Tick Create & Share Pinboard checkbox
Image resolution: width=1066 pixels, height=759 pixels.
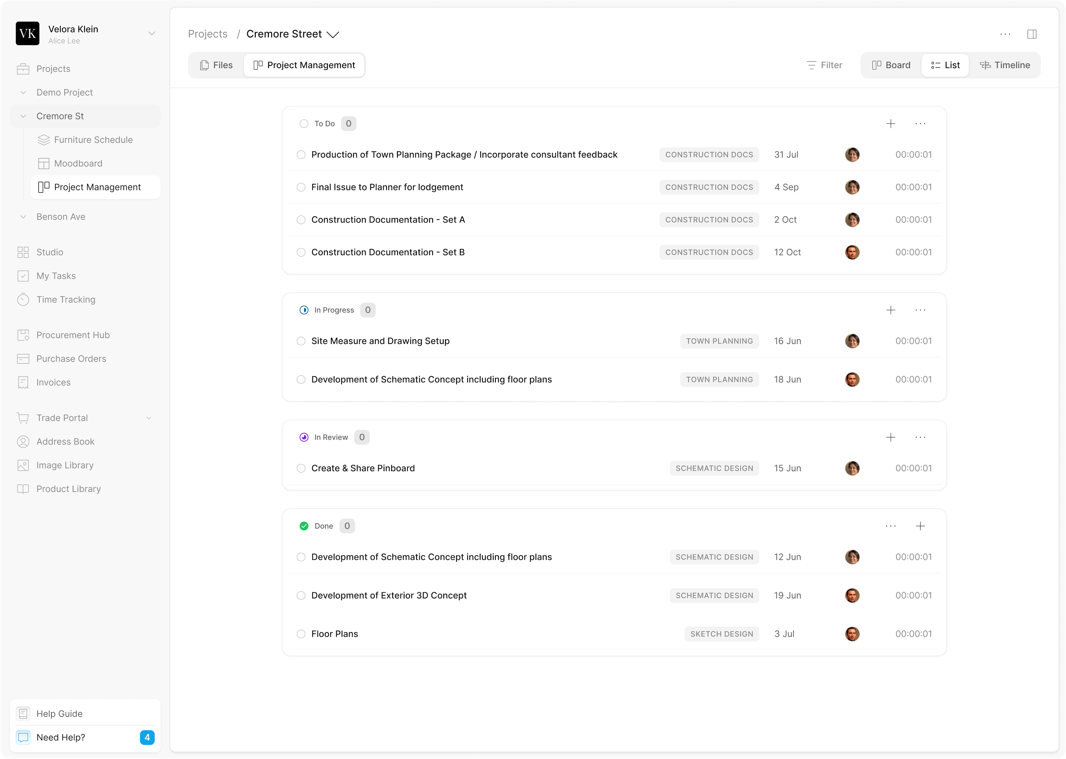(x=301, y=468)
